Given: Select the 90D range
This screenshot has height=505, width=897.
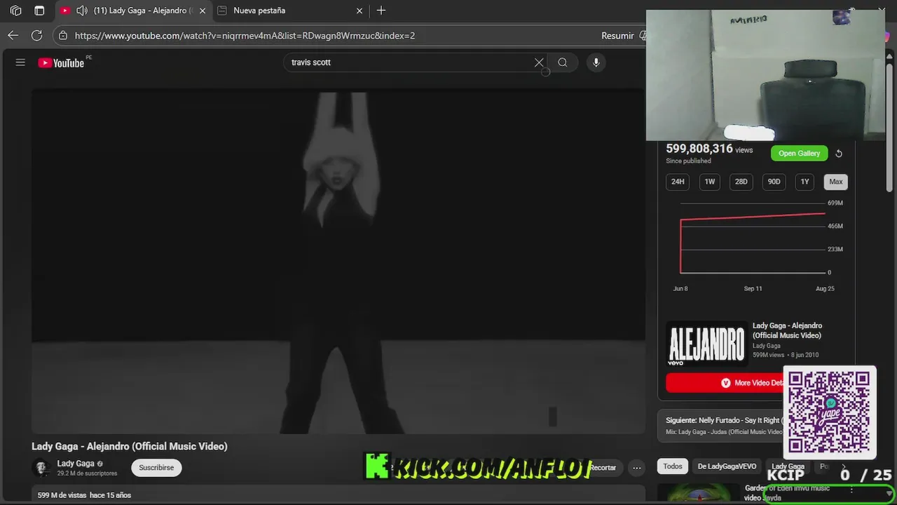Looking at the screenshot, I should tap(774, 182).
